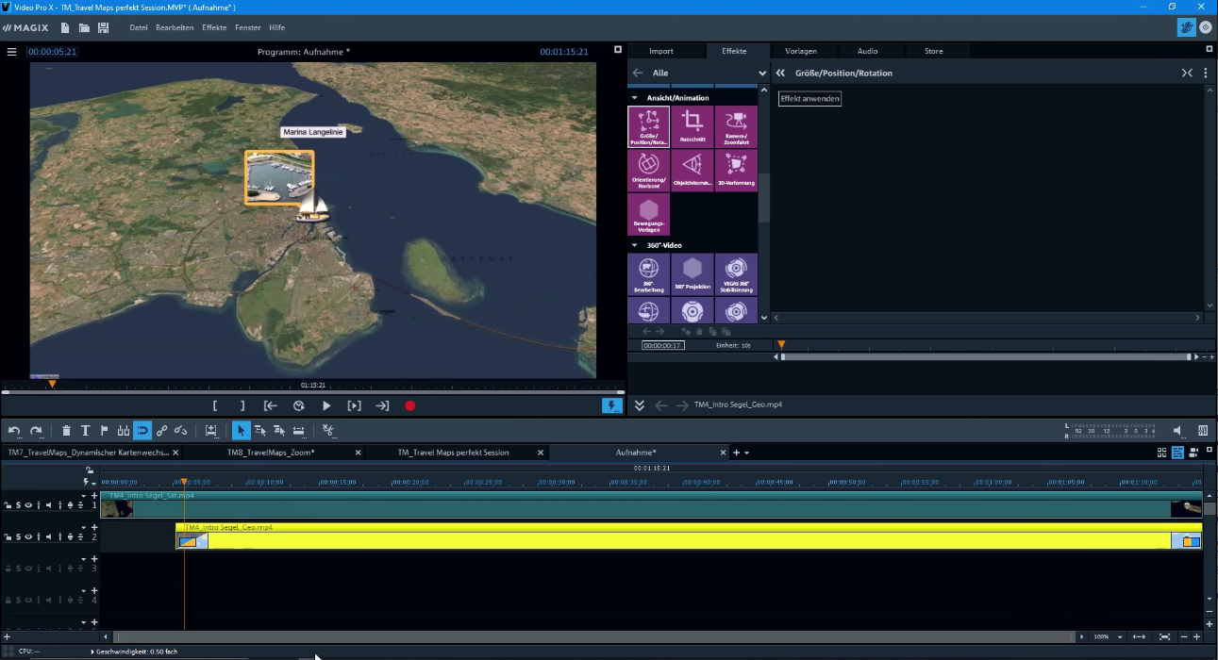
Task: Open the Kamera/Zoomfahrt effect
Action: click(737, 125)
